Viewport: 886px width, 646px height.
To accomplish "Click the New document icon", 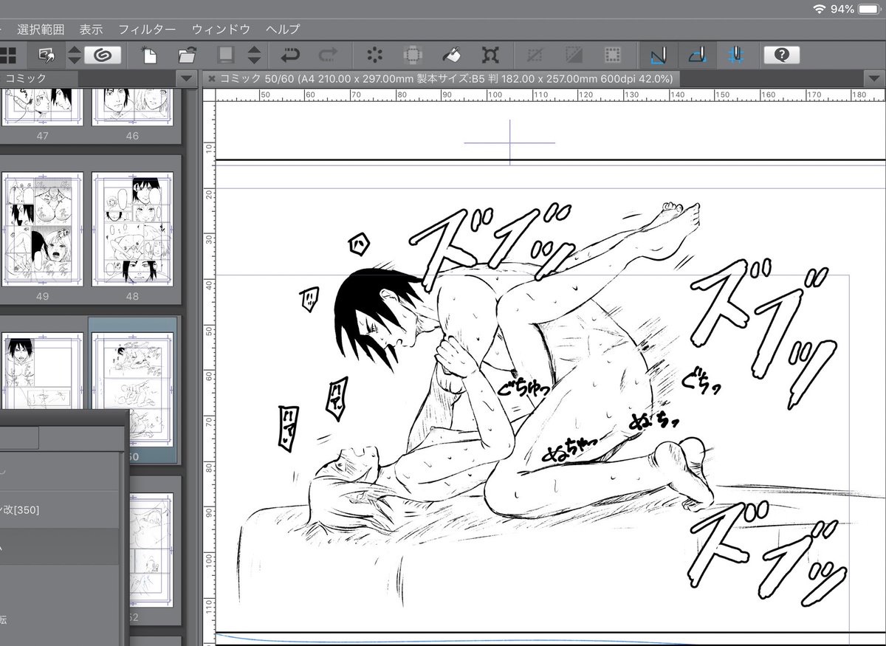I will pyautogui.click(x=150, y=55).
